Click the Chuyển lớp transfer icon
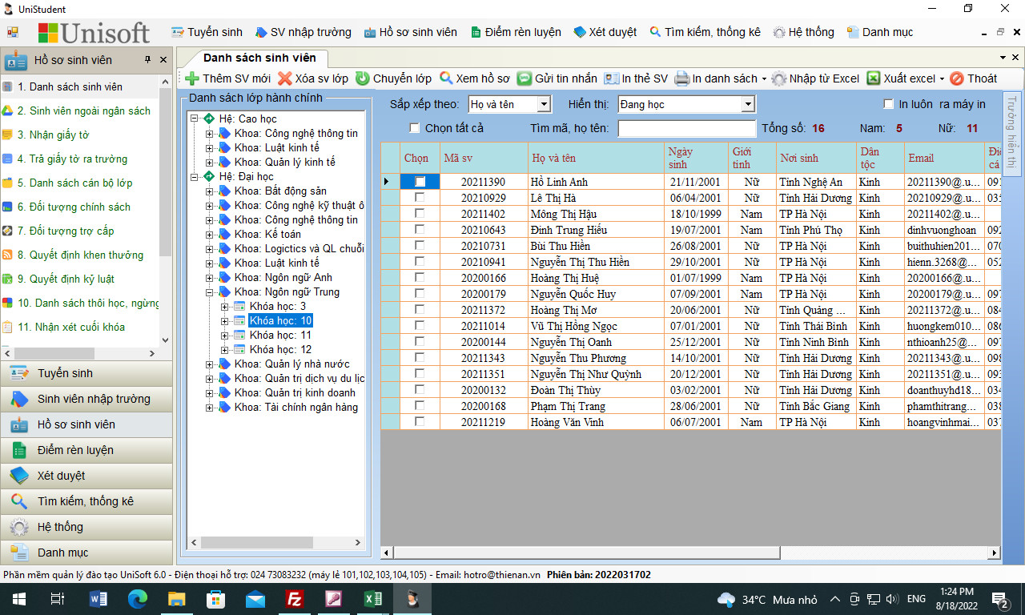Image resolution: width=1025 pixels, height=615 pixels. coord(363,78)
